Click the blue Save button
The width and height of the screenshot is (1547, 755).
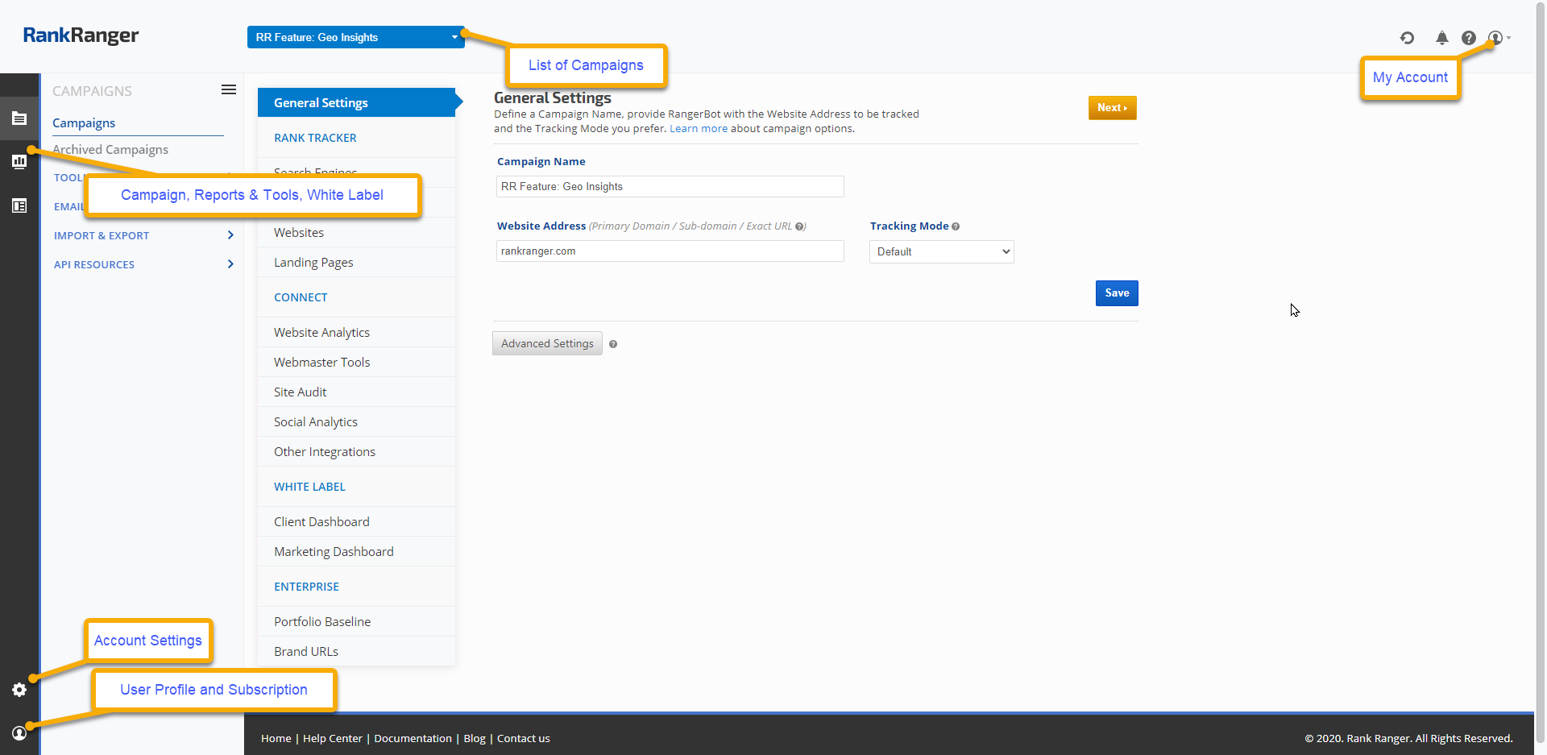[x=1116, y=293]
